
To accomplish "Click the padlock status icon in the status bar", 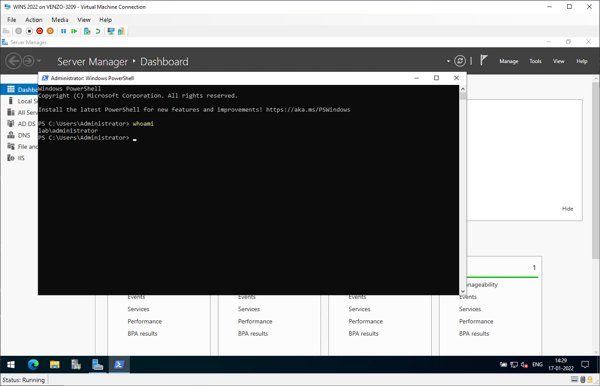I will 590,380.
